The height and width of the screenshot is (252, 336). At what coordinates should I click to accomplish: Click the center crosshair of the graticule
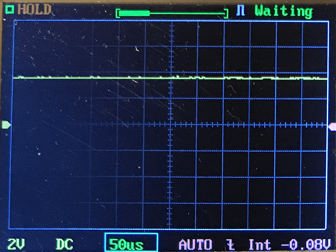[171, 125]
